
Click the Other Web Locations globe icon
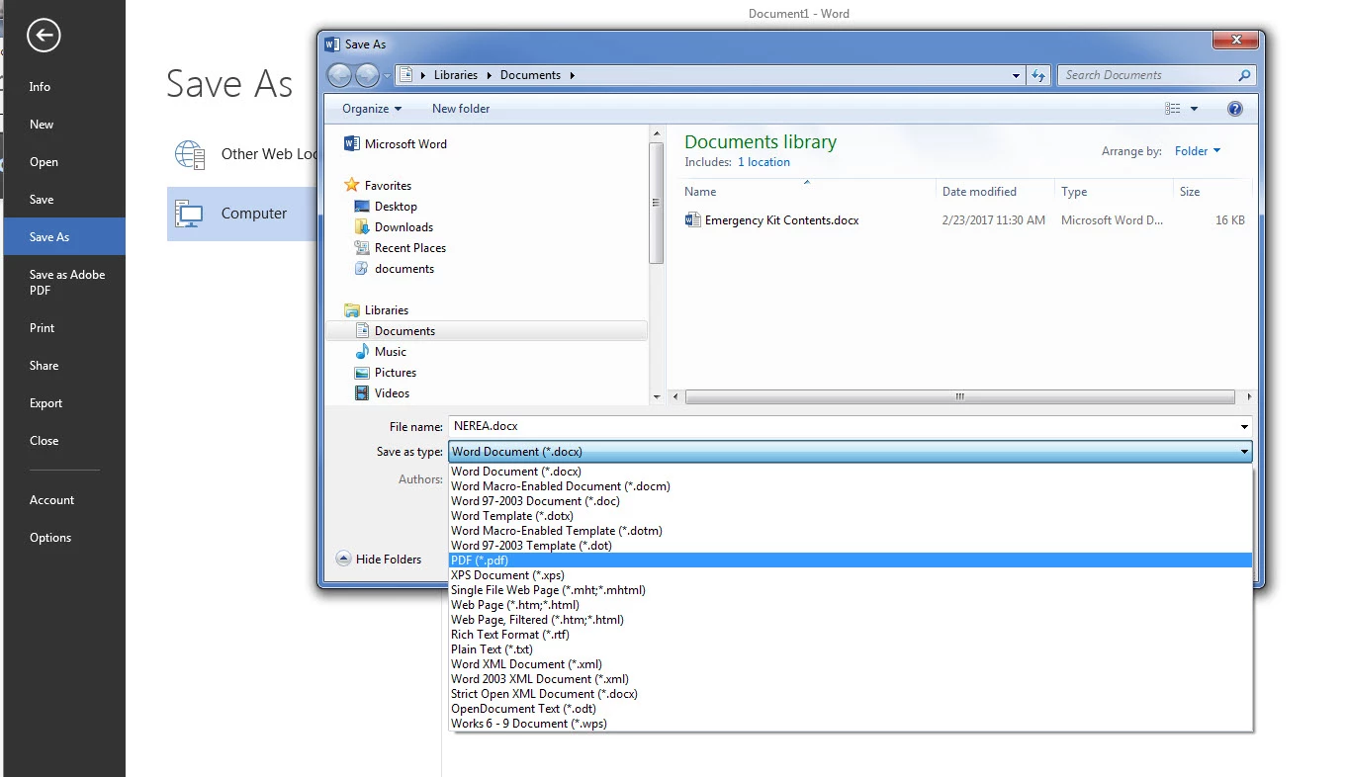click(x=189, y=154)
